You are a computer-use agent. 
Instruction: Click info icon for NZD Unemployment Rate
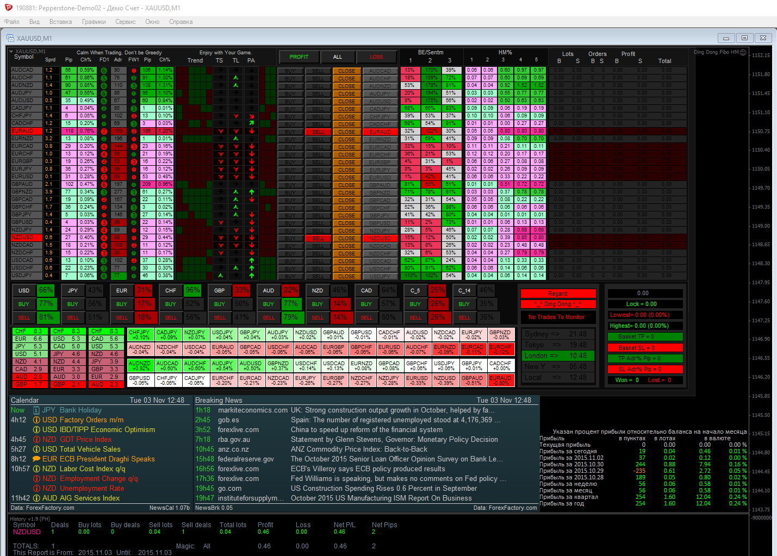36,489
